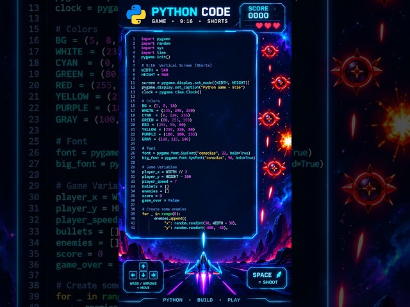
Task: Click 'enemies.append({' in the center panel
Action: point(170,219)
